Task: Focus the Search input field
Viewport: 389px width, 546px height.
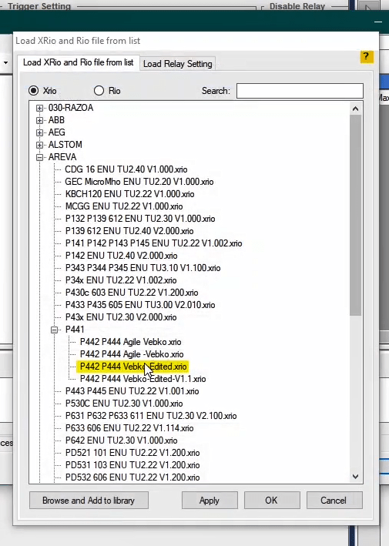Action: point(300,91)
